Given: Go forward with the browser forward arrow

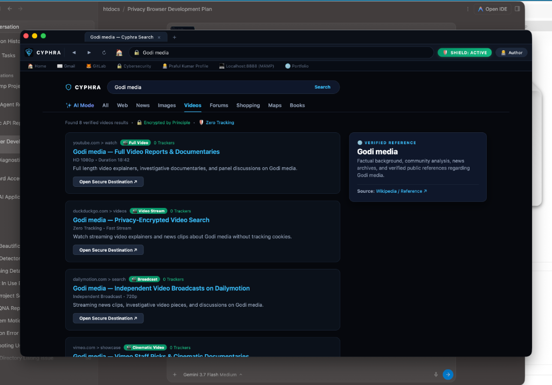Looking at the screenshot, I should pos(89,52).
